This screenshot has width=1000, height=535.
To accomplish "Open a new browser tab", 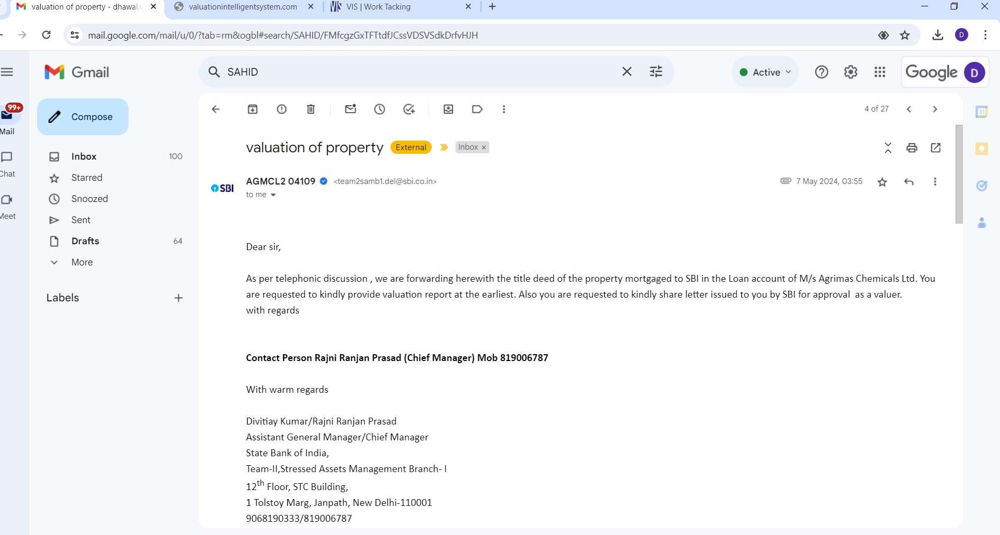I will click(492, 7).
